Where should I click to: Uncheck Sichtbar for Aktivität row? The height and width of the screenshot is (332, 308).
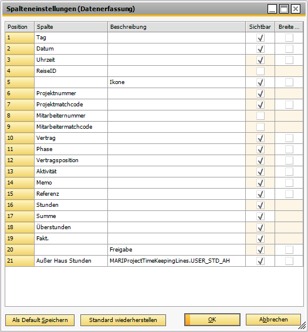[260, 172]
